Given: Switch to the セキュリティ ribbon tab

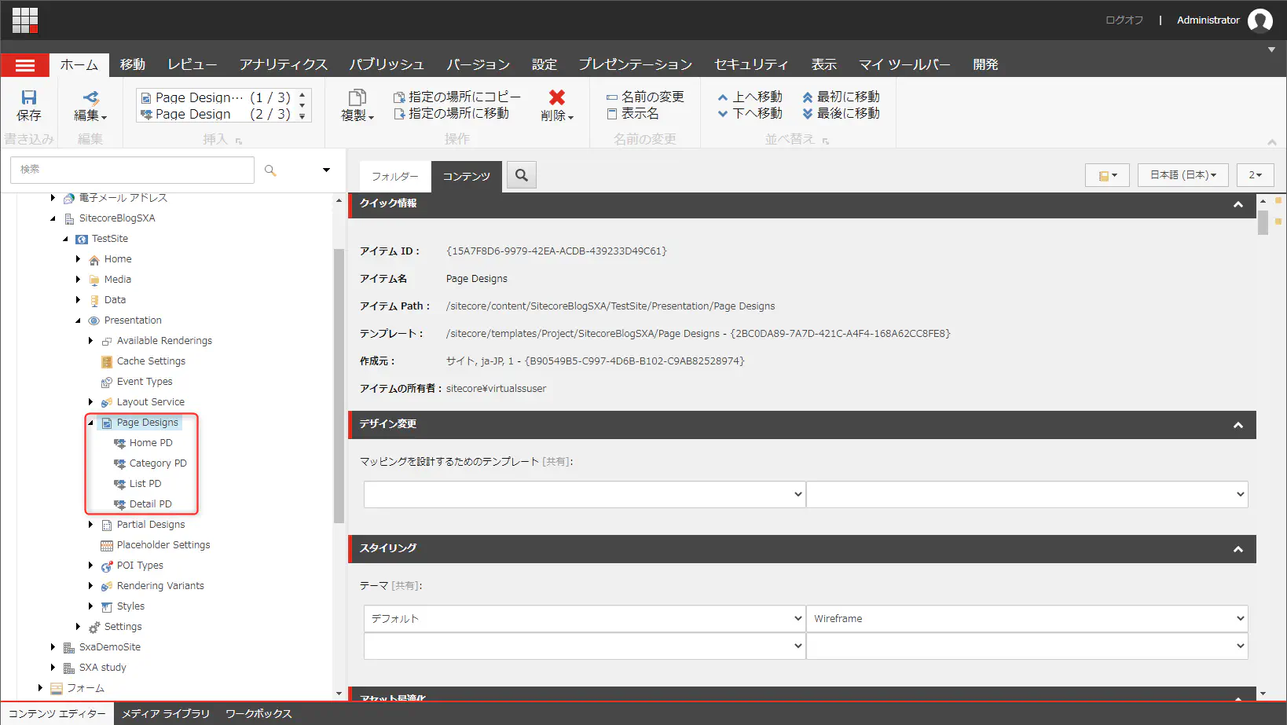Looking at the screenshot, I should [x=751, y=64].
